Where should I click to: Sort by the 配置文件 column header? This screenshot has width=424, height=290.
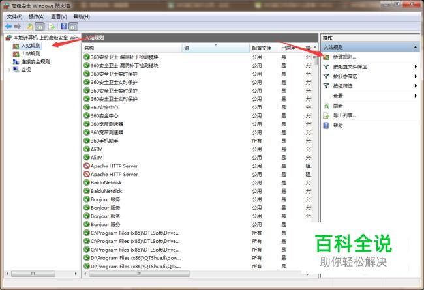pyautogui.click(x=264, y=48)
